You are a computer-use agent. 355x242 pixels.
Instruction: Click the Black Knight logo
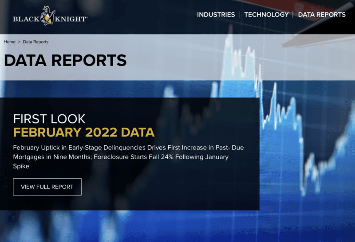click(50, 16)
